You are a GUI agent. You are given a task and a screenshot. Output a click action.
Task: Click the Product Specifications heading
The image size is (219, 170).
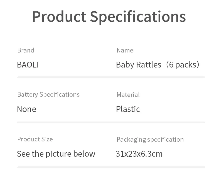[x=109, y=17]
